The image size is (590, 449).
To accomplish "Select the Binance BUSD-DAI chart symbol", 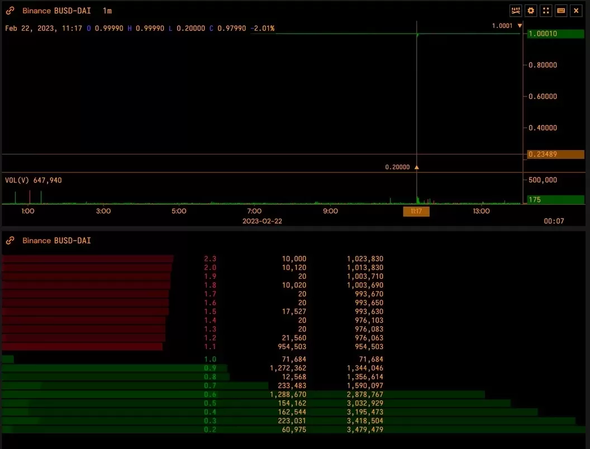I will click(x=56, y=11).
